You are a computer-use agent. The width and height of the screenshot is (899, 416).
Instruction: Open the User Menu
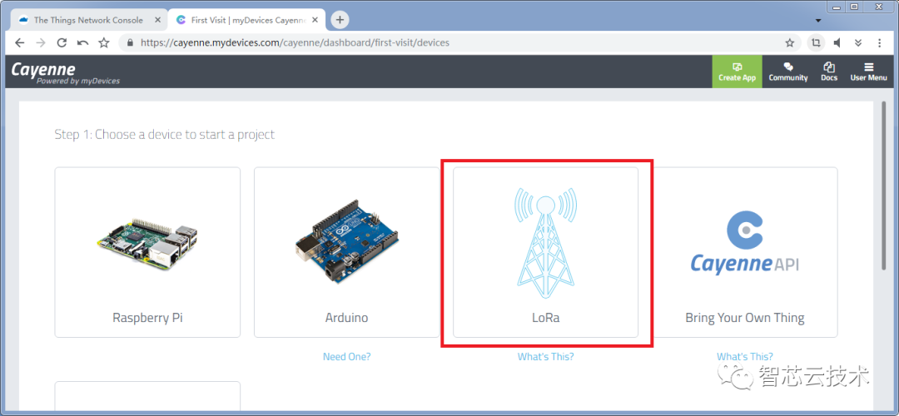[x=868, y=72]
